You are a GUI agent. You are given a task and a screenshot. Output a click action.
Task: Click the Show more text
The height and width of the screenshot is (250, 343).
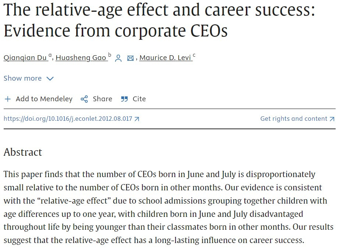click(22, 78)
